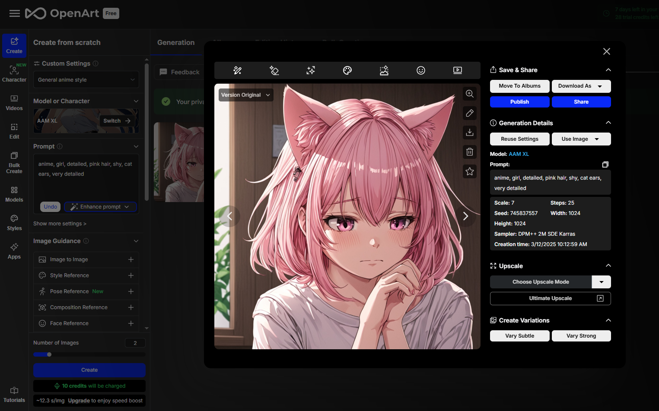This screenshot has width=659, height=411.
Task: Click the pencil edit icon on image
Action: coord(470,113)
